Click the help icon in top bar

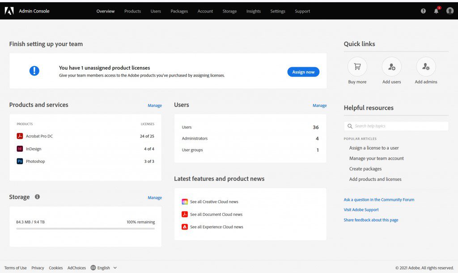[x=423, y=11]
